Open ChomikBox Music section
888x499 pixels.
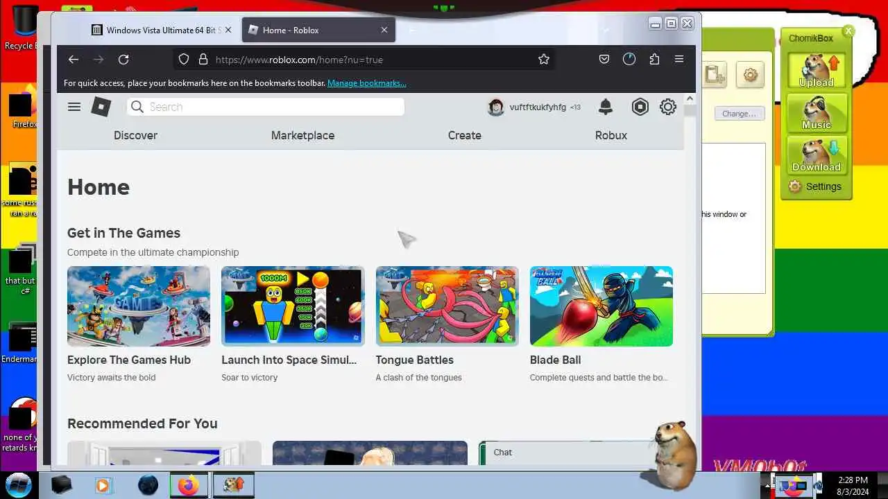(816, 114)
